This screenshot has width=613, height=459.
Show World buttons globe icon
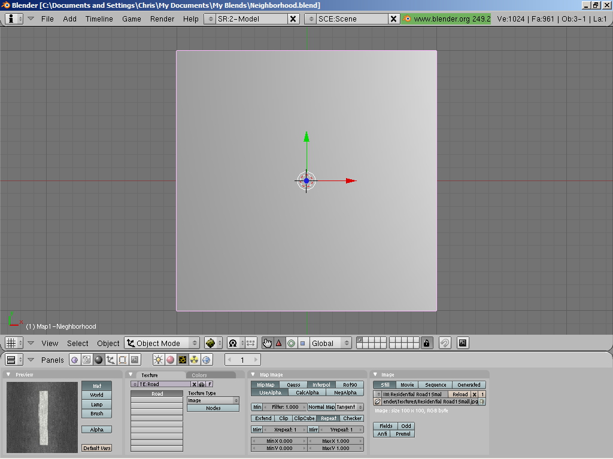pos(207,360)
